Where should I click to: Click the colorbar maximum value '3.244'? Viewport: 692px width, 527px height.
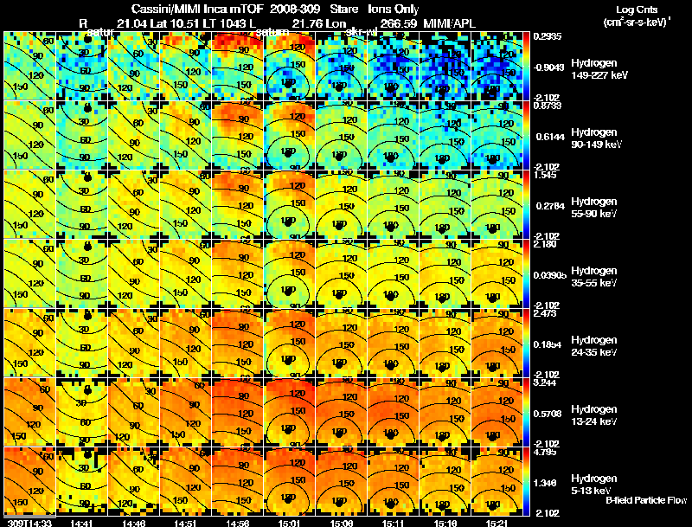point(545,382)
